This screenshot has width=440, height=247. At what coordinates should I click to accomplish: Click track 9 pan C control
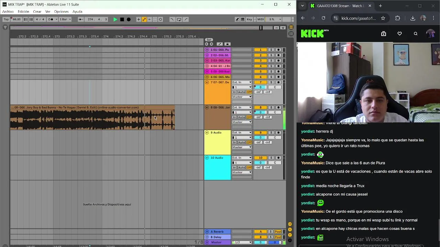click(275, 137)
